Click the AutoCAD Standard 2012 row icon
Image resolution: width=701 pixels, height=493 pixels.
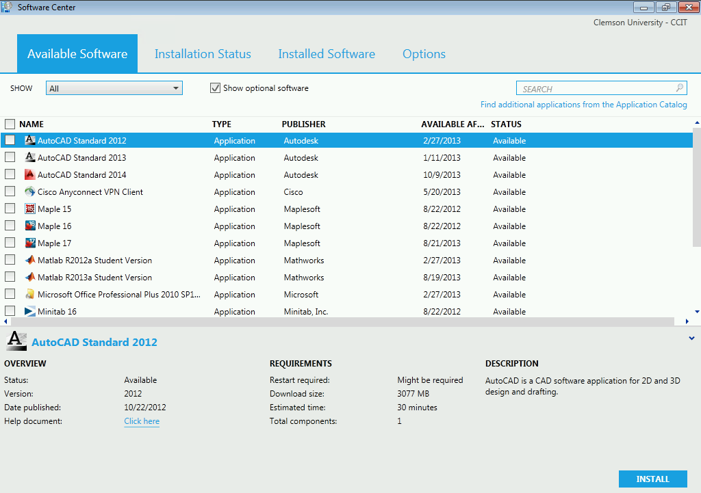(x=30, y=140)
